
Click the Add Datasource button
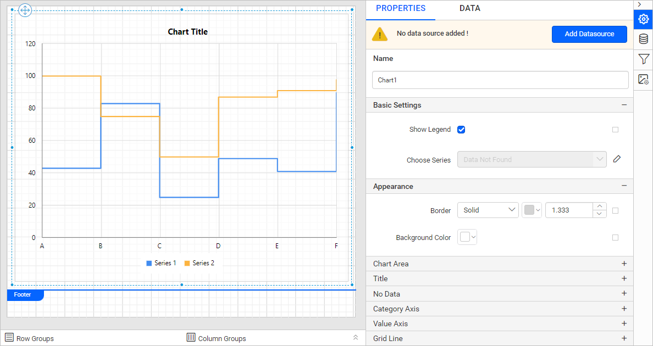point(589,34)
